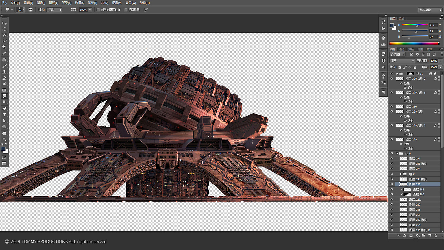This screenshot has height=250, width=444.
Task: Lock all layer attributes
Action: coord(415,67)
